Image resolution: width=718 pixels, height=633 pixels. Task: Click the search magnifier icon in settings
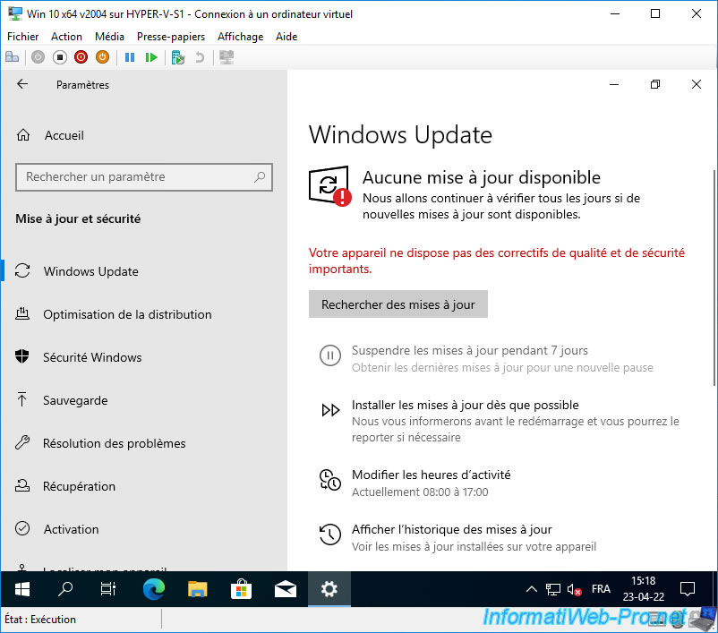(260, 176)
